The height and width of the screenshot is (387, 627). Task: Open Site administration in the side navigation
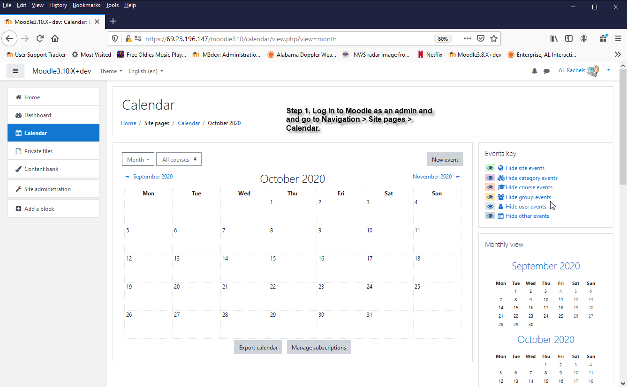53,189
